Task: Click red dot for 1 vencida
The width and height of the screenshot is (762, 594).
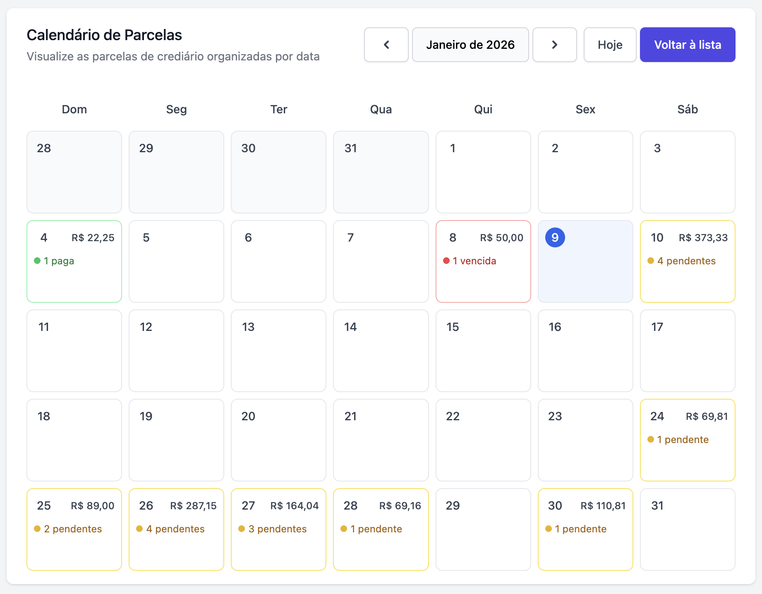Action: (x=446, y=261)
